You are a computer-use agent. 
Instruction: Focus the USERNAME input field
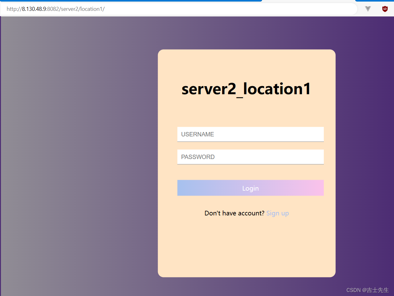pos(250,134)
